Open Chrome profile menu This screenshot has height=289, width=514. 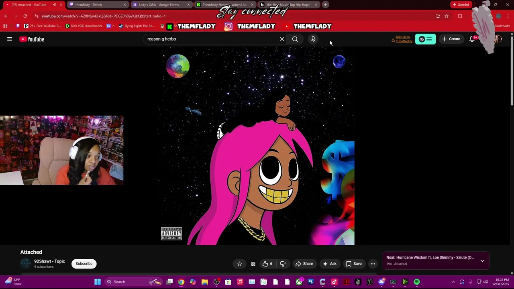(498, 16)
